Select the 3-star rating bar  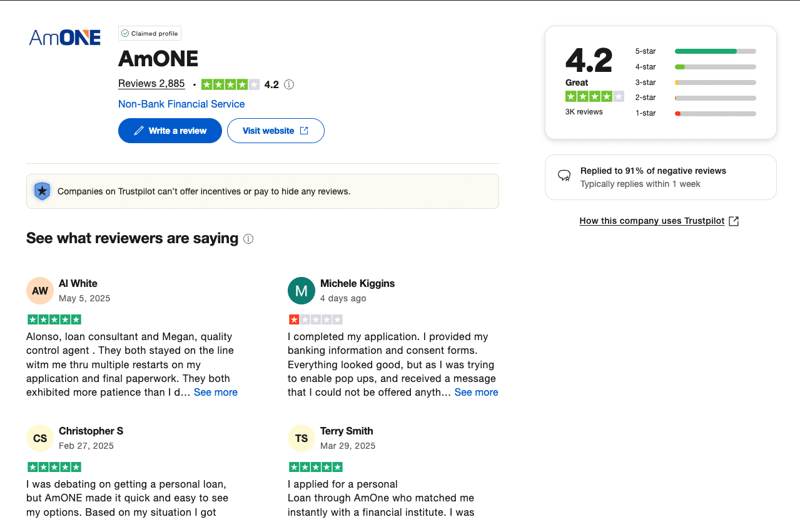pos(695,83)
